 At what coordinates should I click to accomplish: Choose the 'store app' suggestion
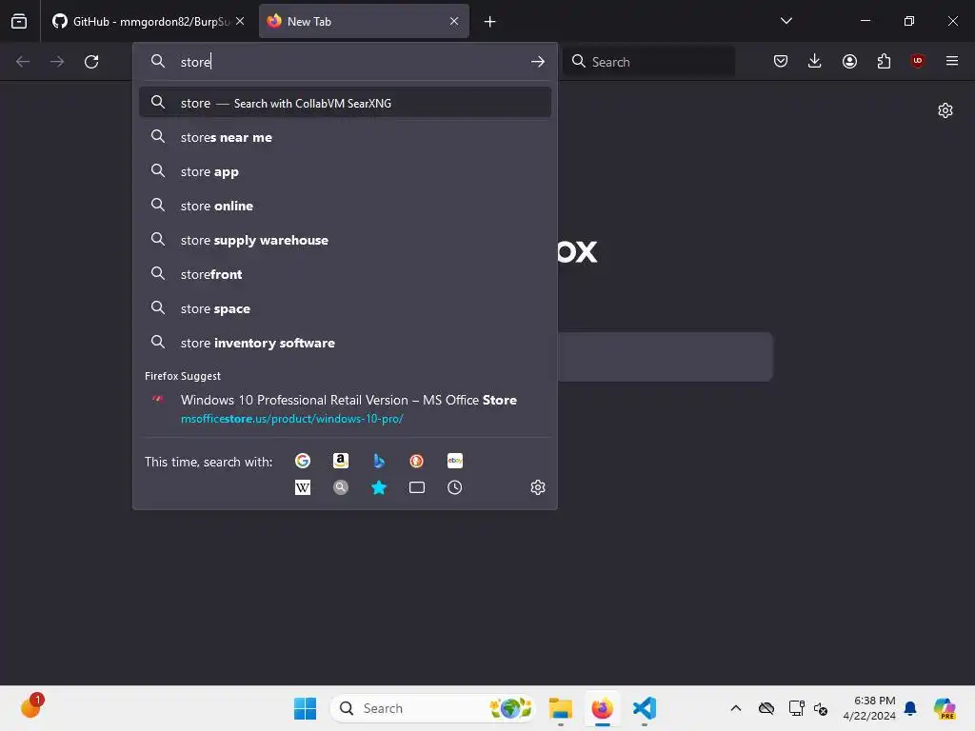coord(345,171)
